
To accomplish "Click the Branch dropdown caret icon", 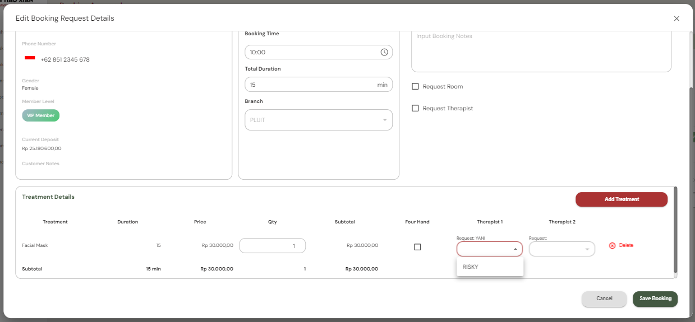I will 385,120.
